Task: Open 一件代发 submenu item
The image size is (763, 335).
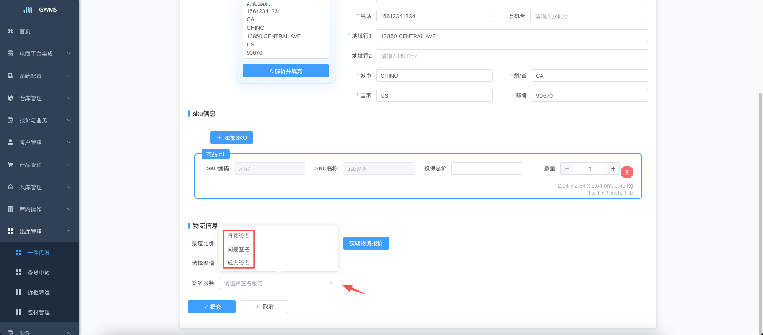Action: [39, 252]
